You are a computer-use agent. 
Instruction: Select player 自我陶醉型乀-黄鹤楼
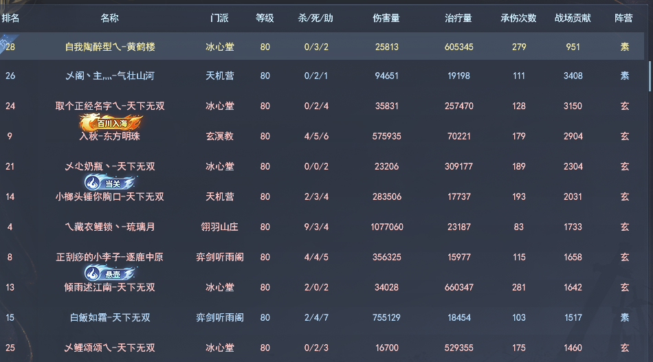(x=110, y=47)
